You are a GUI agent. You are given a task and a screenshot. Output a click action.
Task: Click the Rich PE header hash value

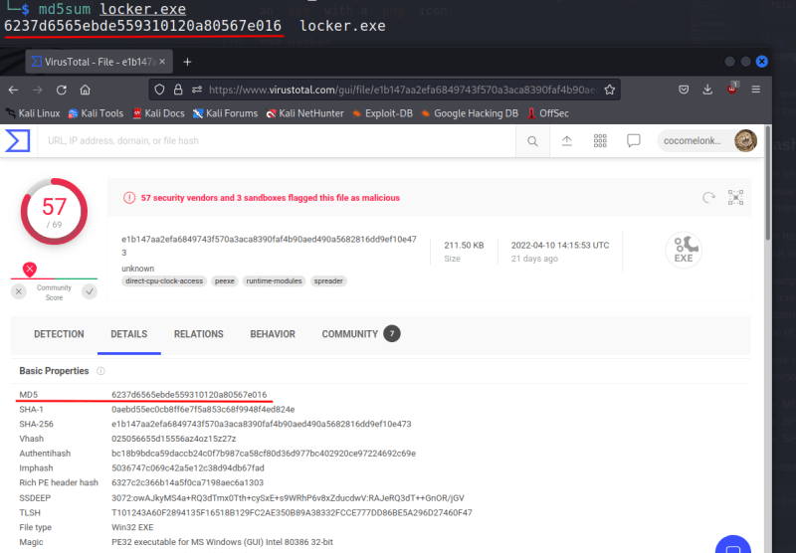187,483
